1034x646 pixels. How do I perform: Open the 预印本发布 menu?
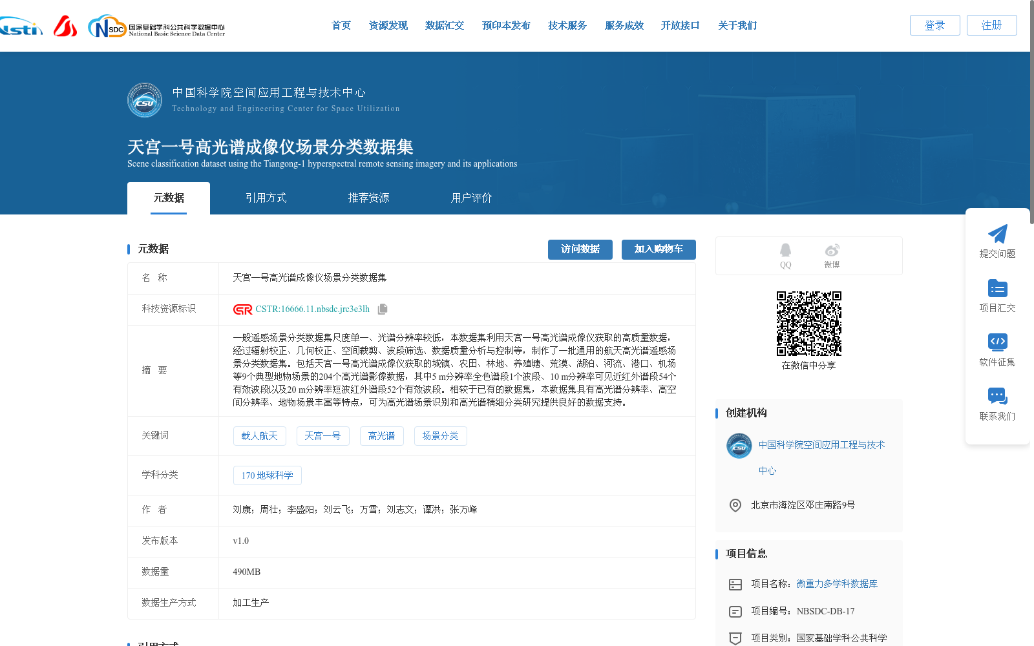pyautogui.click(x=506, y=26)
